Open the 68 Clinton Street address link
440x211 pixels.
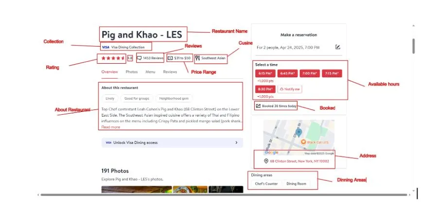pos(299,161)
